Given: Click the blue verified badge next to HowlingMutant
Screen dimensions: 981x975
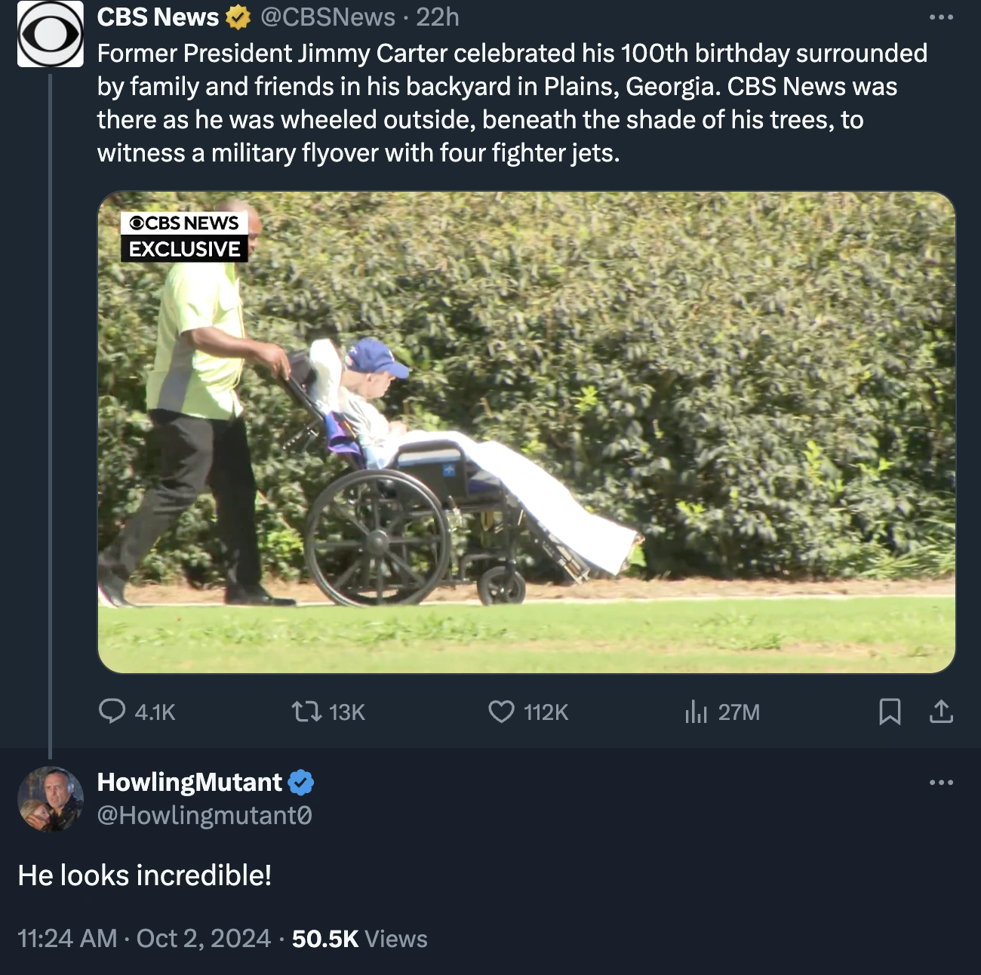Looking at the screenshot, I should 300,783.
